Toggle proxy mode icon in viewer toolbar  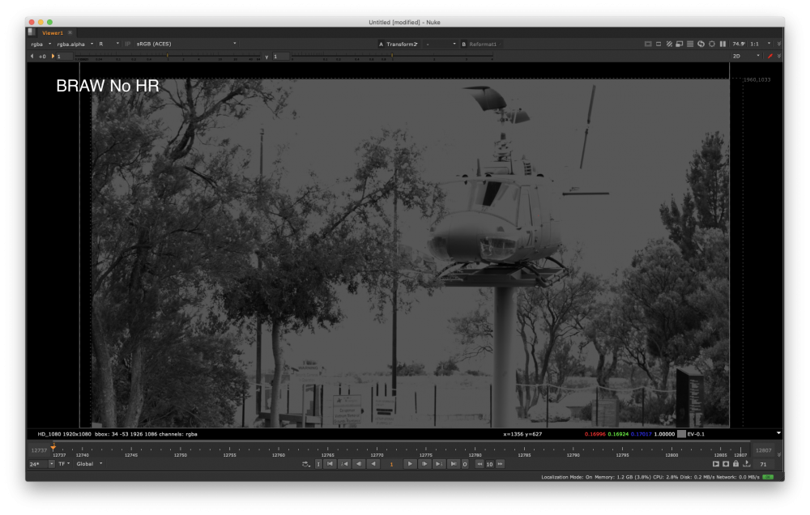(680, 44)
